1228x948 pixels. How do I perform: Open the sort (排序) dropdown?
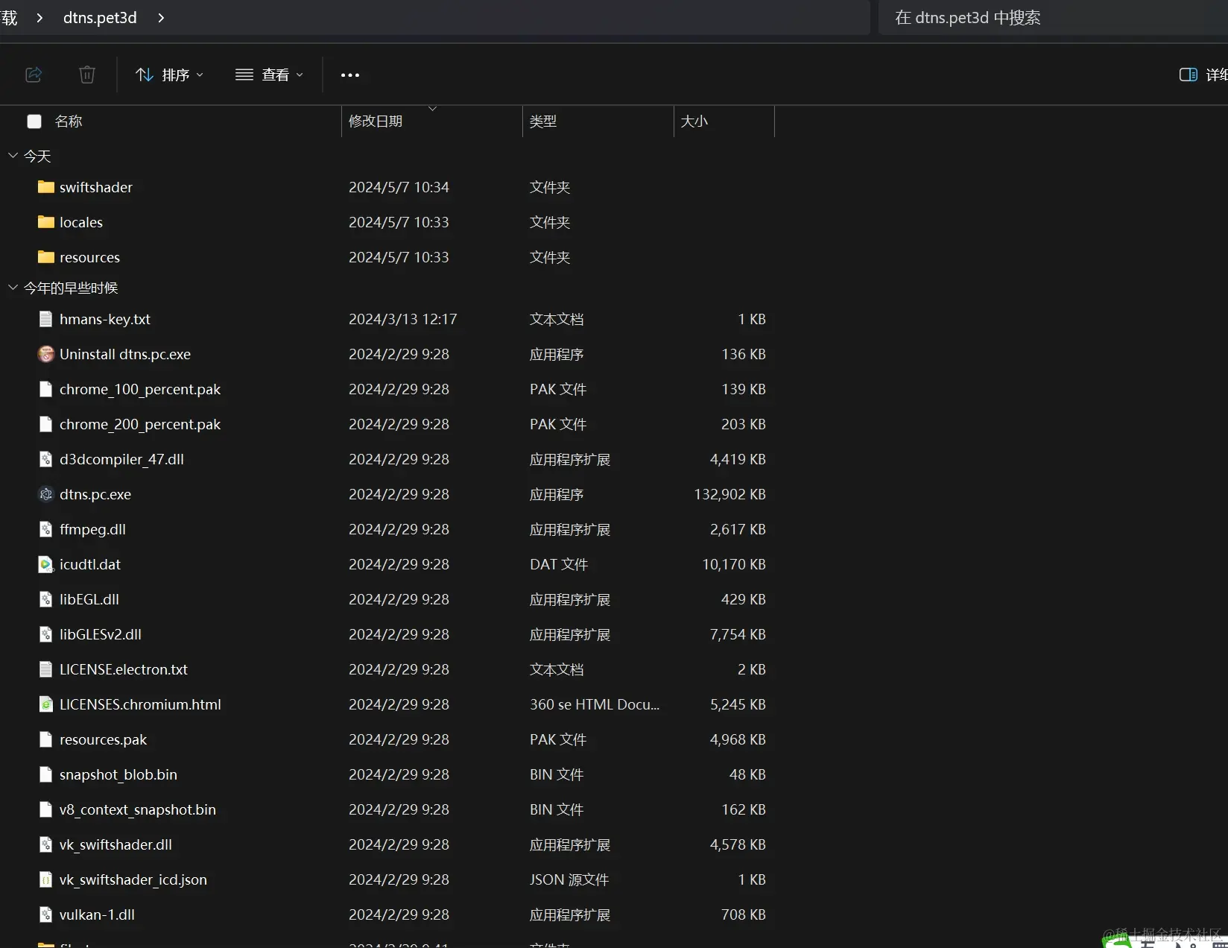coord(169,75)
